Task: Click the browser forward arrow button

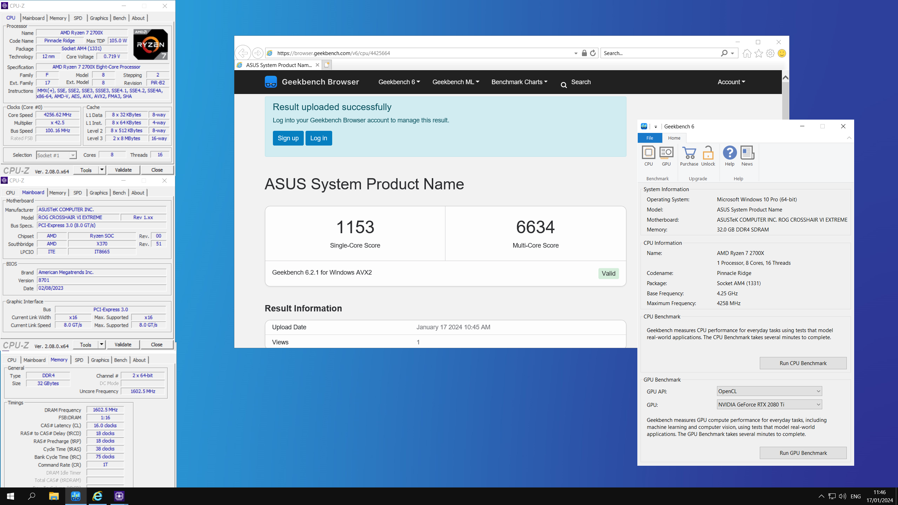Action: [257, 53]
